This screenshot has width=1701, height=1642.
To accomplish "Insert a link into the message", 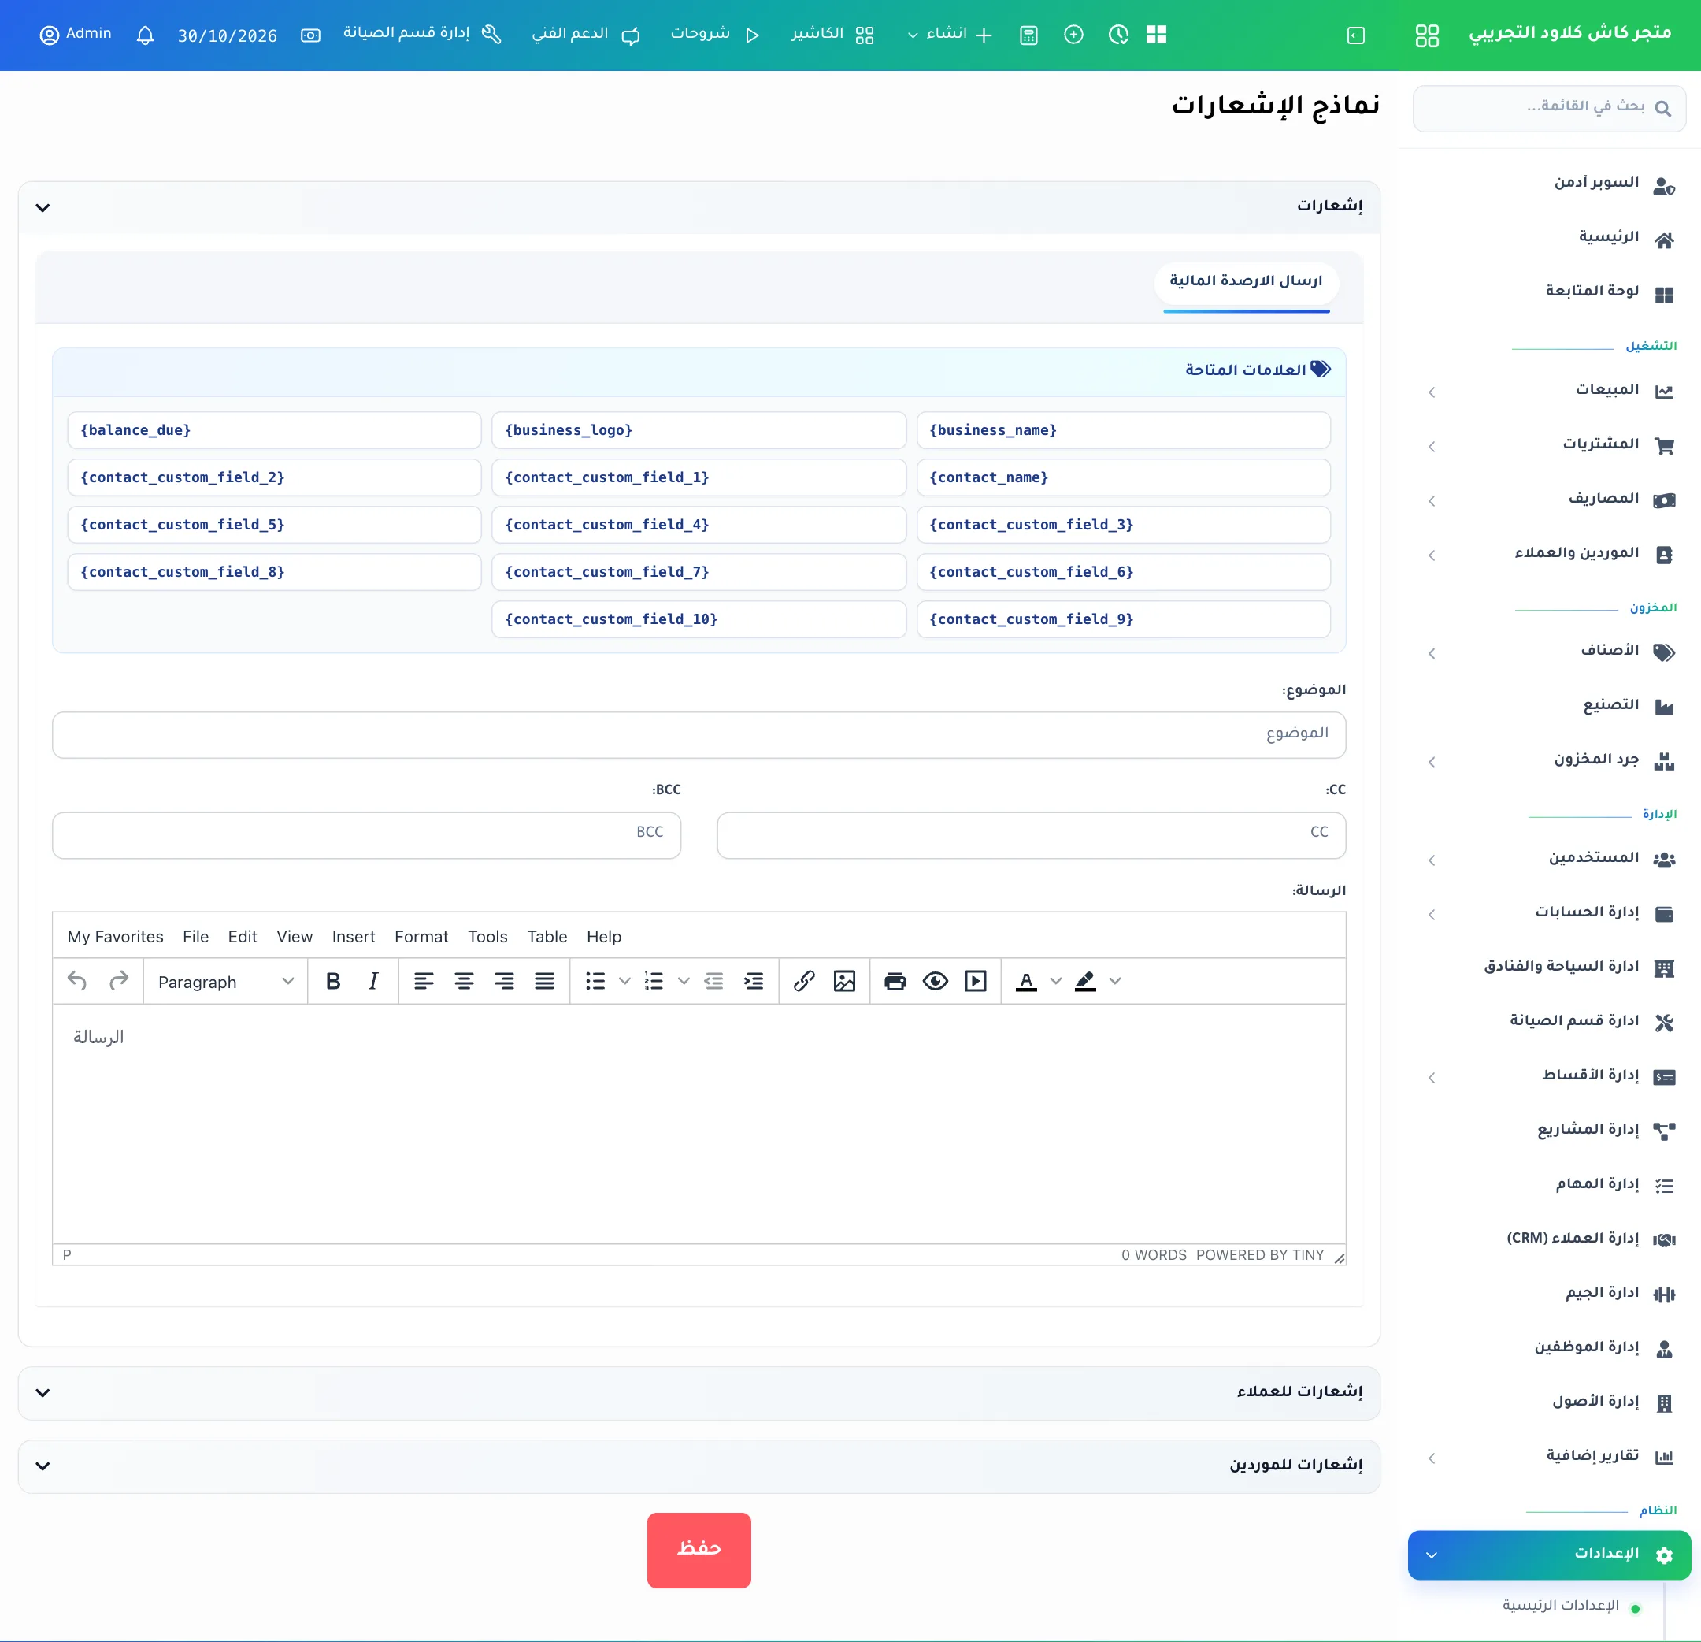I will click(x=803, y=981).
